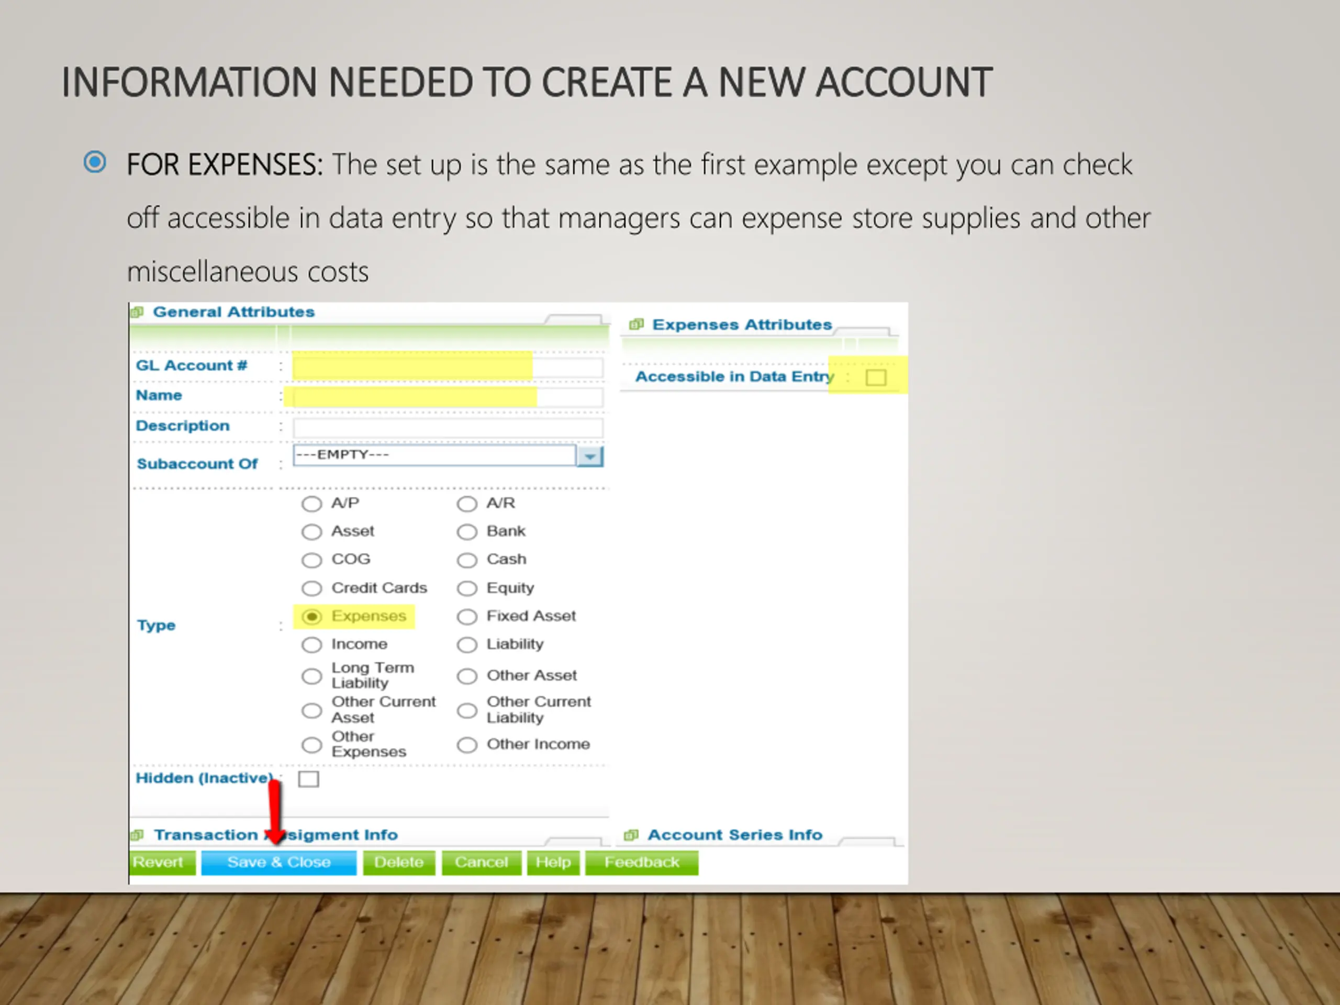Screen dimensions: 1340x1005
Task: Click Account Series Info section icon
Action: pyautogui.click(x=631, y=835)
